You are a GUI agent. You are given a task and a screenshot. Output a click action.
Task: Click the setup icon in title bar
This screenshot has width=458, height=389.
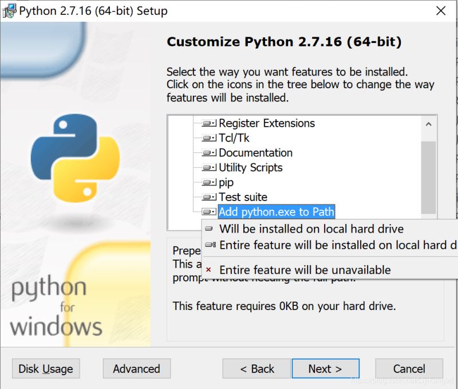(9, 11)
